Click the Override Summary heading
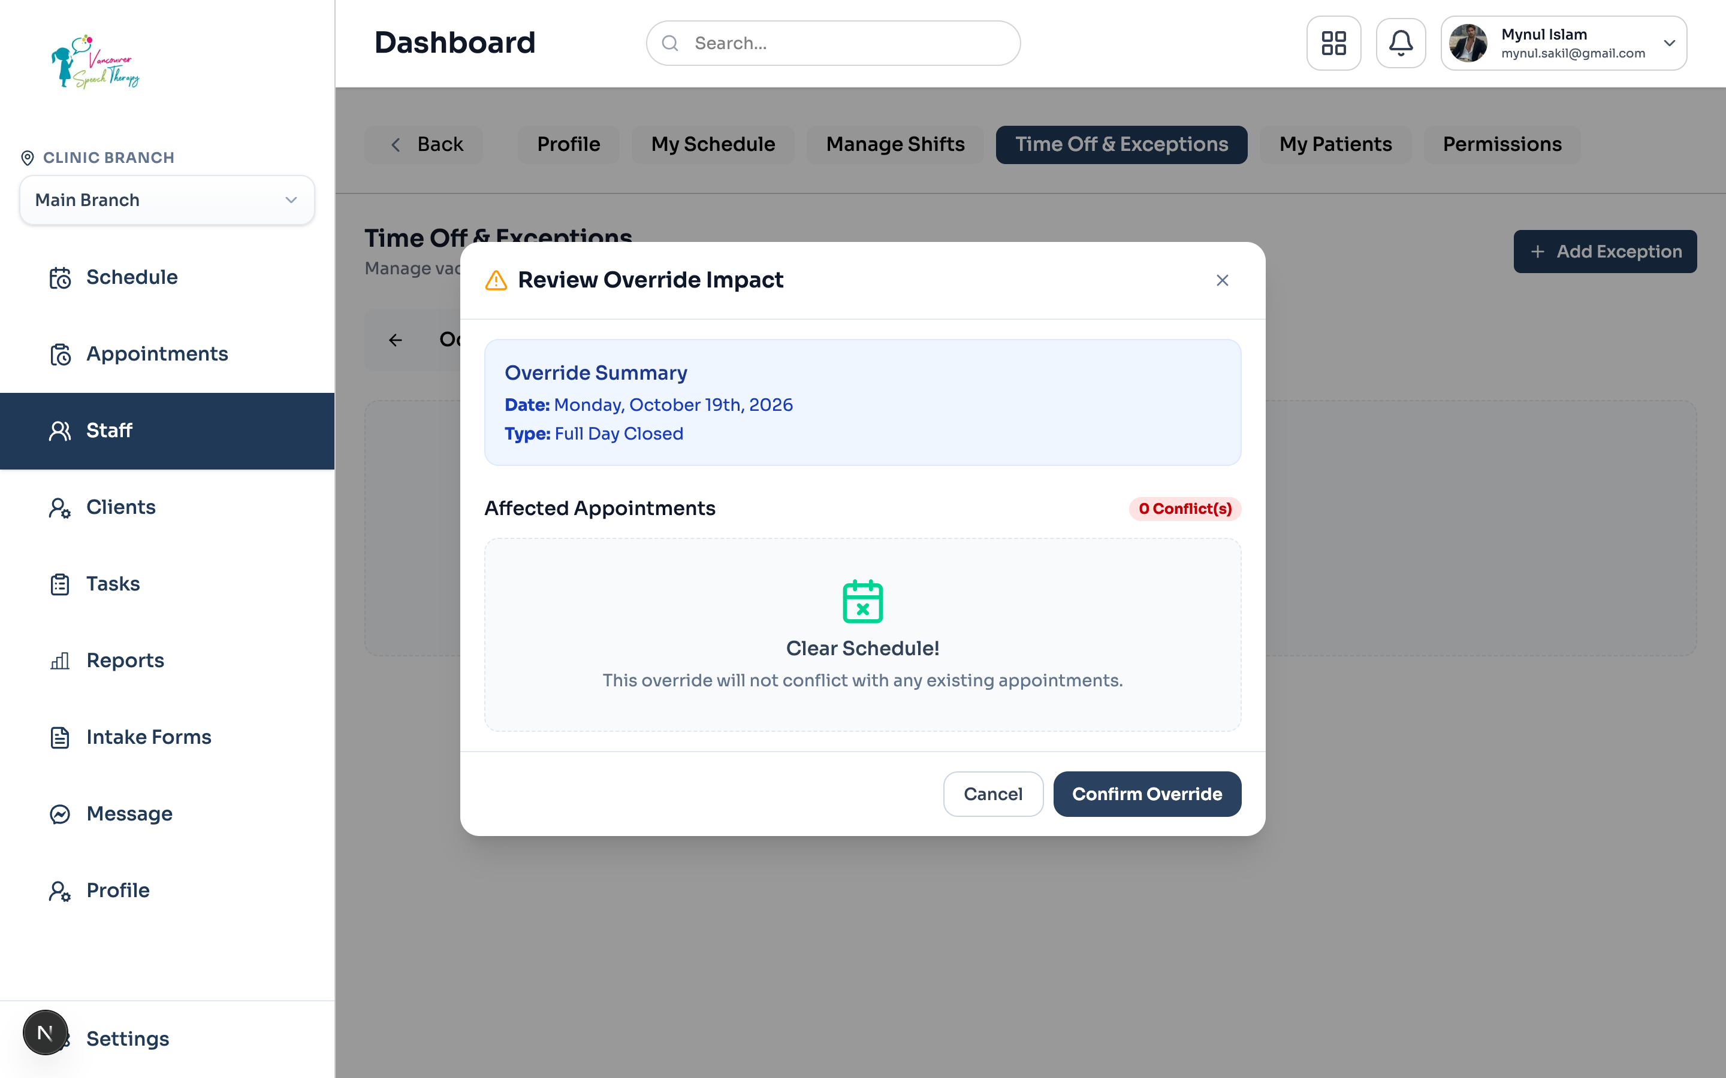The height and width of the screenshot is (1078, 1726). [596, 373]
